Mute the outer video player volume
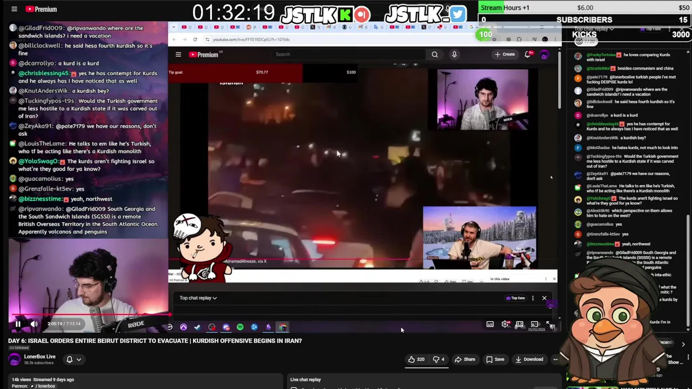Image resolution: width=692 pixels, height=389 pixels. click(34, 324)
